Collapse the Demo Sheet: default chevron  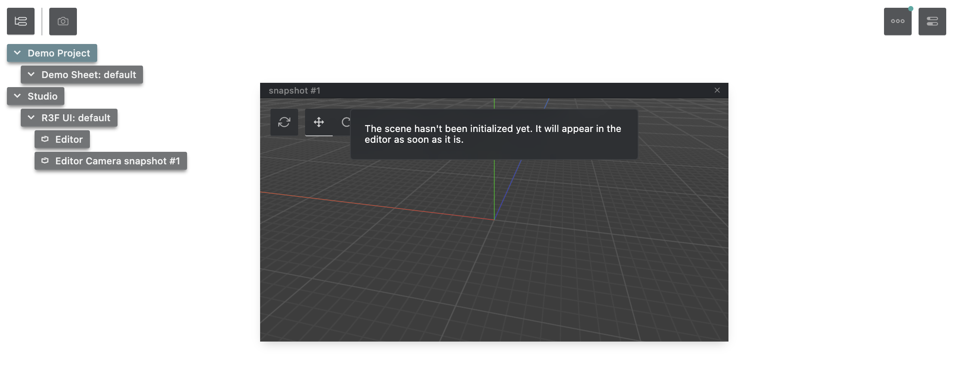(x=31, y=75)
